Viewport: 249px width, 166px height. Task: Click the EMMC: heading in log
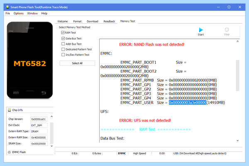point(106,54)
